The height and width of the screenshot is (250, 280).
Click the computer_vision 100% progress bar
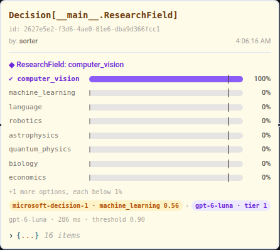pos(166,79)
